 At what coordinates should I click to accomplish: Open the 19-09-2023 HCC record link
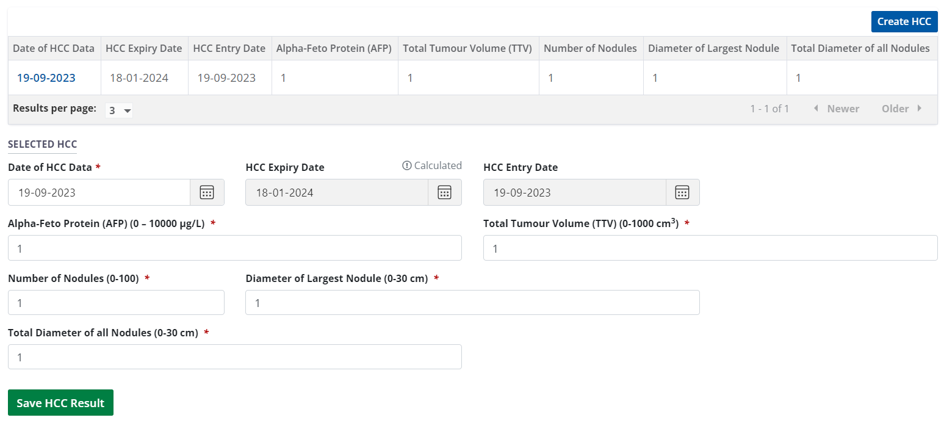coord(46,78)
